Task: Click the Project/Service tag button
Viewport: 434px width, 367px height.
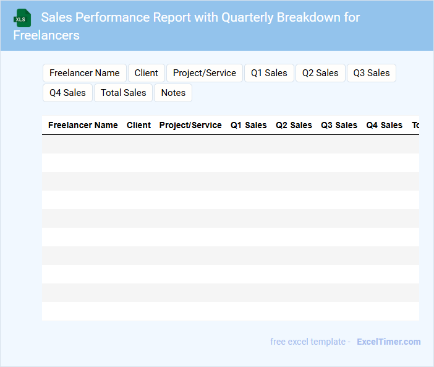Action: (x=205, y=73)
